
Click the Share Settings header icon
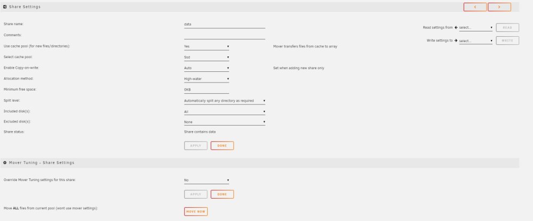[x=5, y=7]
